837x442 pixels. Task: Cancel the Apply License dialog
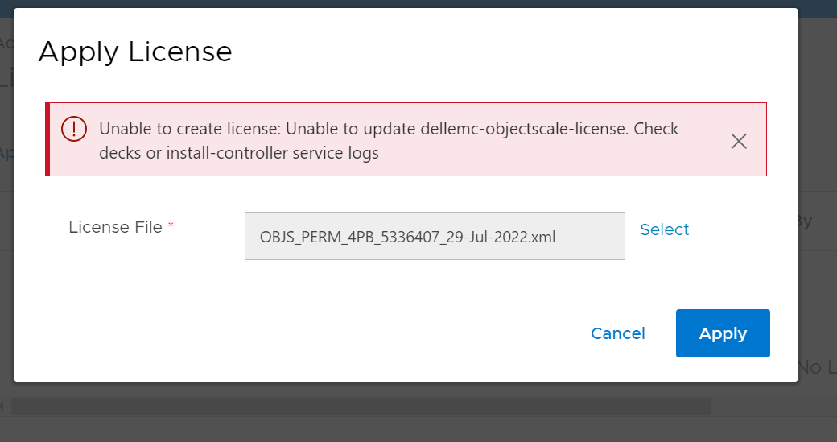tap(617, 333)
